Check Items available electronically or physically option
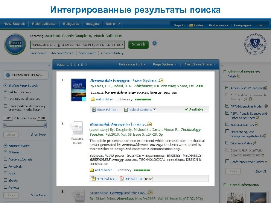Viewport: 271px width, 203px height. click(x=5, y=106)
